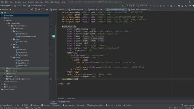Collapse the service package
194x109 pixels.
12,31
